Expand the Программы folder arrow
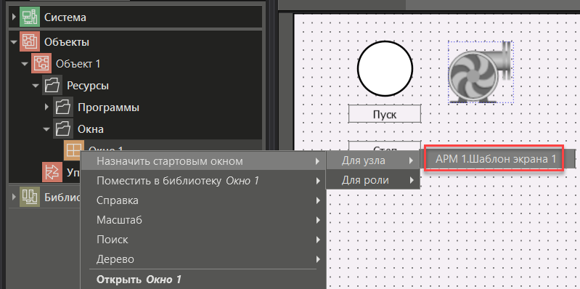Image resolution: width=580 pixels, height=289 pixels. [x=46, y=107]
